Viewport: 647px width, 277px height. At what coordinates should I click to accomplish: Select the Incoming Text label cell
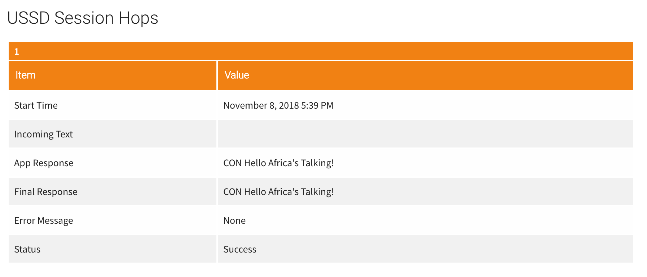pyautogui.click(x=113, y=134)
